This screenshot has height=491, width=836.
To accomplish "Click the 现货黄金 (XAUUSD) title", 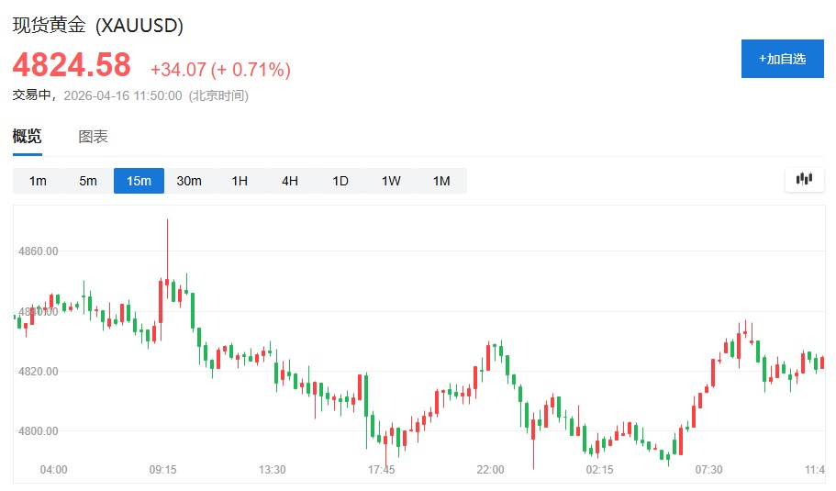I will (98, 26).
